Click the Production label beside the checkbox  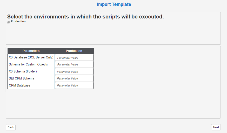click(18, 22)
